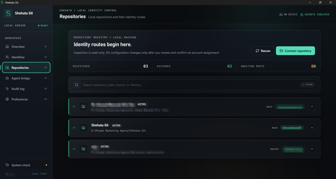This screenshot has height=179, width=336.
Task: Click the search magnifier icon
Action: pyautogui.click(x=77, y=85)
